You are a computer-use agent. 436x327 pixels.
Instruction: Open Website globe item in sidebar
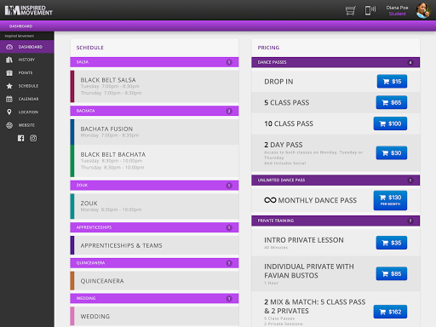27,125
